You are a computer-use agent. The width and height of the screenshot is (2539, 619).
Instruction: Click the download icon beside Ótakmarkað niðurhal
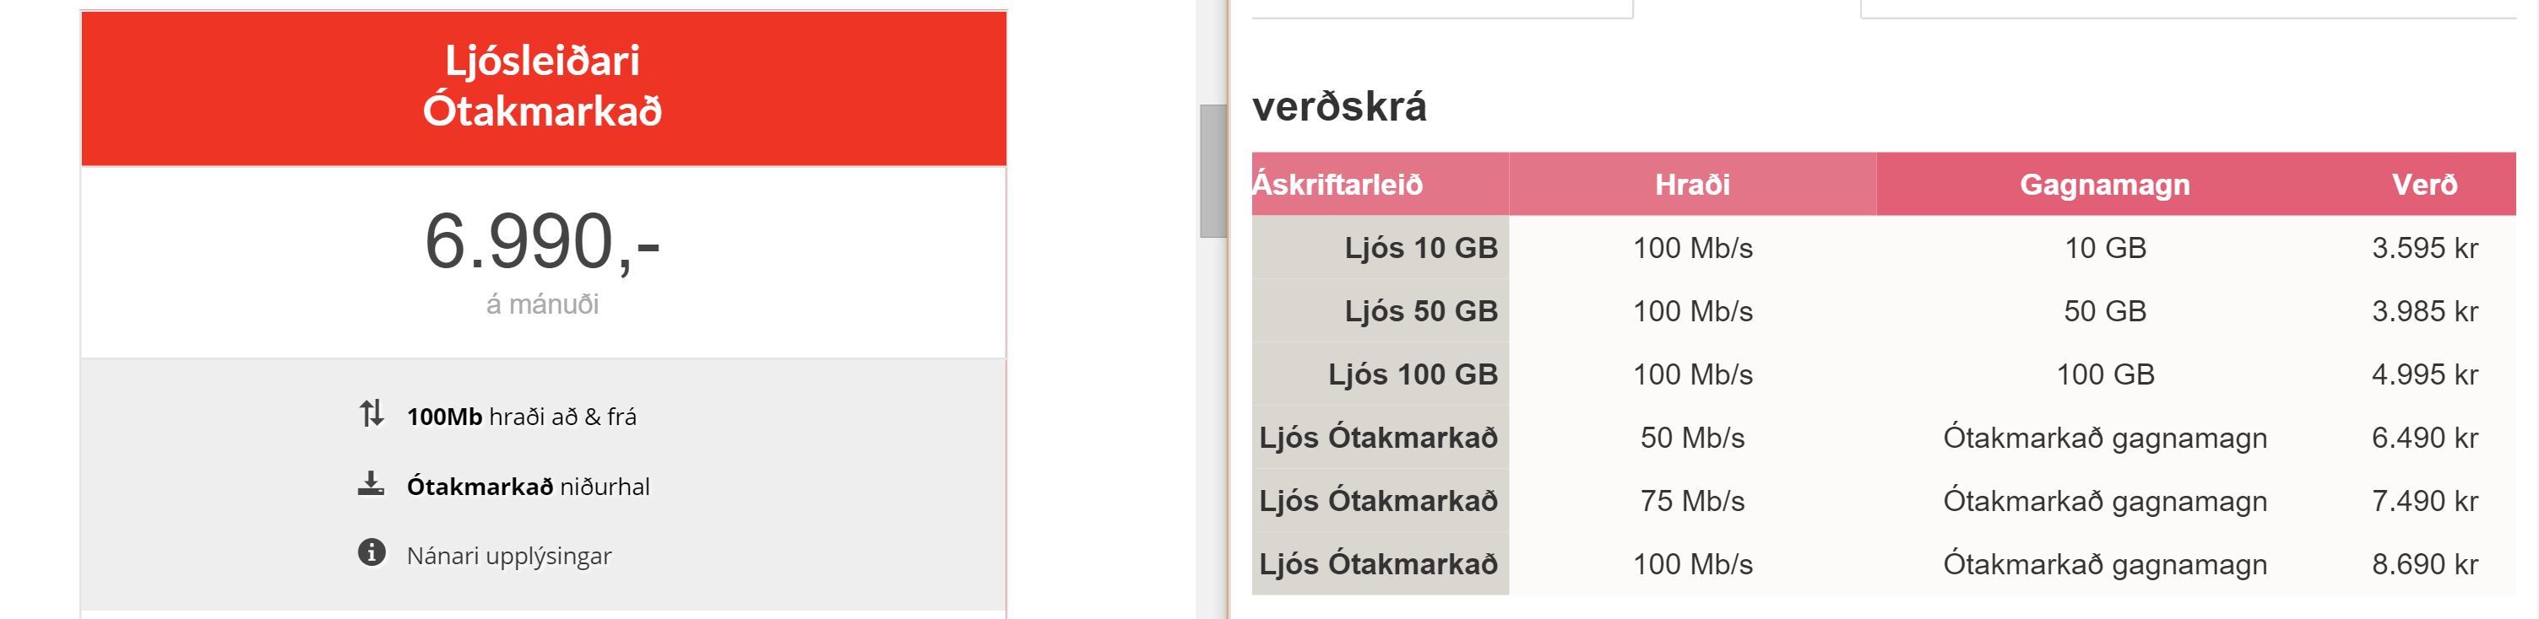[x=371, y=484]
